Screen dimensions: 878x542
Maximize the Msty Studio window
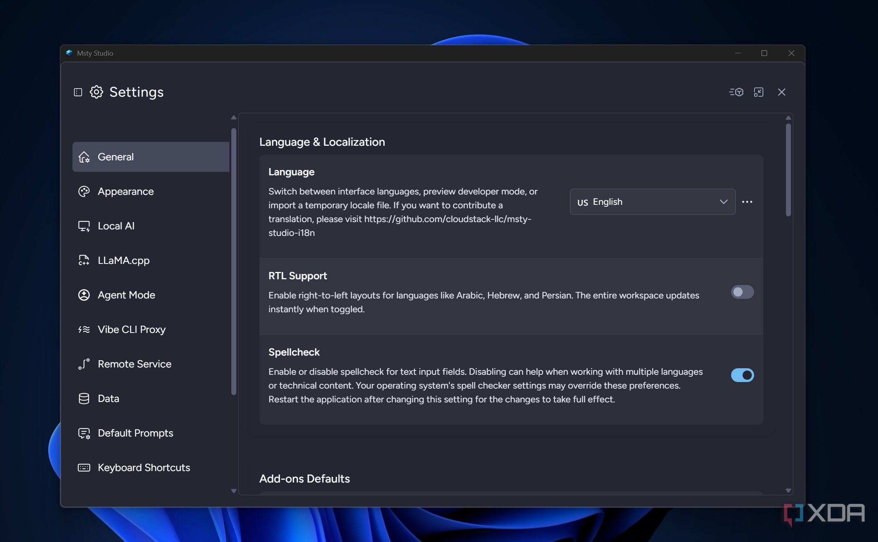pos(764,53)
